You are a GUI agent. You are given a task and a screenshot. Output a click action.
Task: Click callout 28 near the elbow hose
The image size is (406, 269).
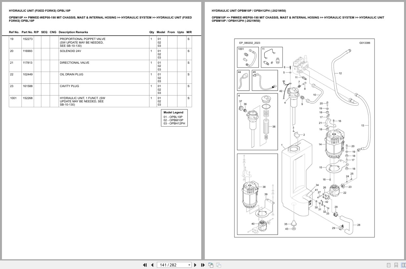point(359,225)
